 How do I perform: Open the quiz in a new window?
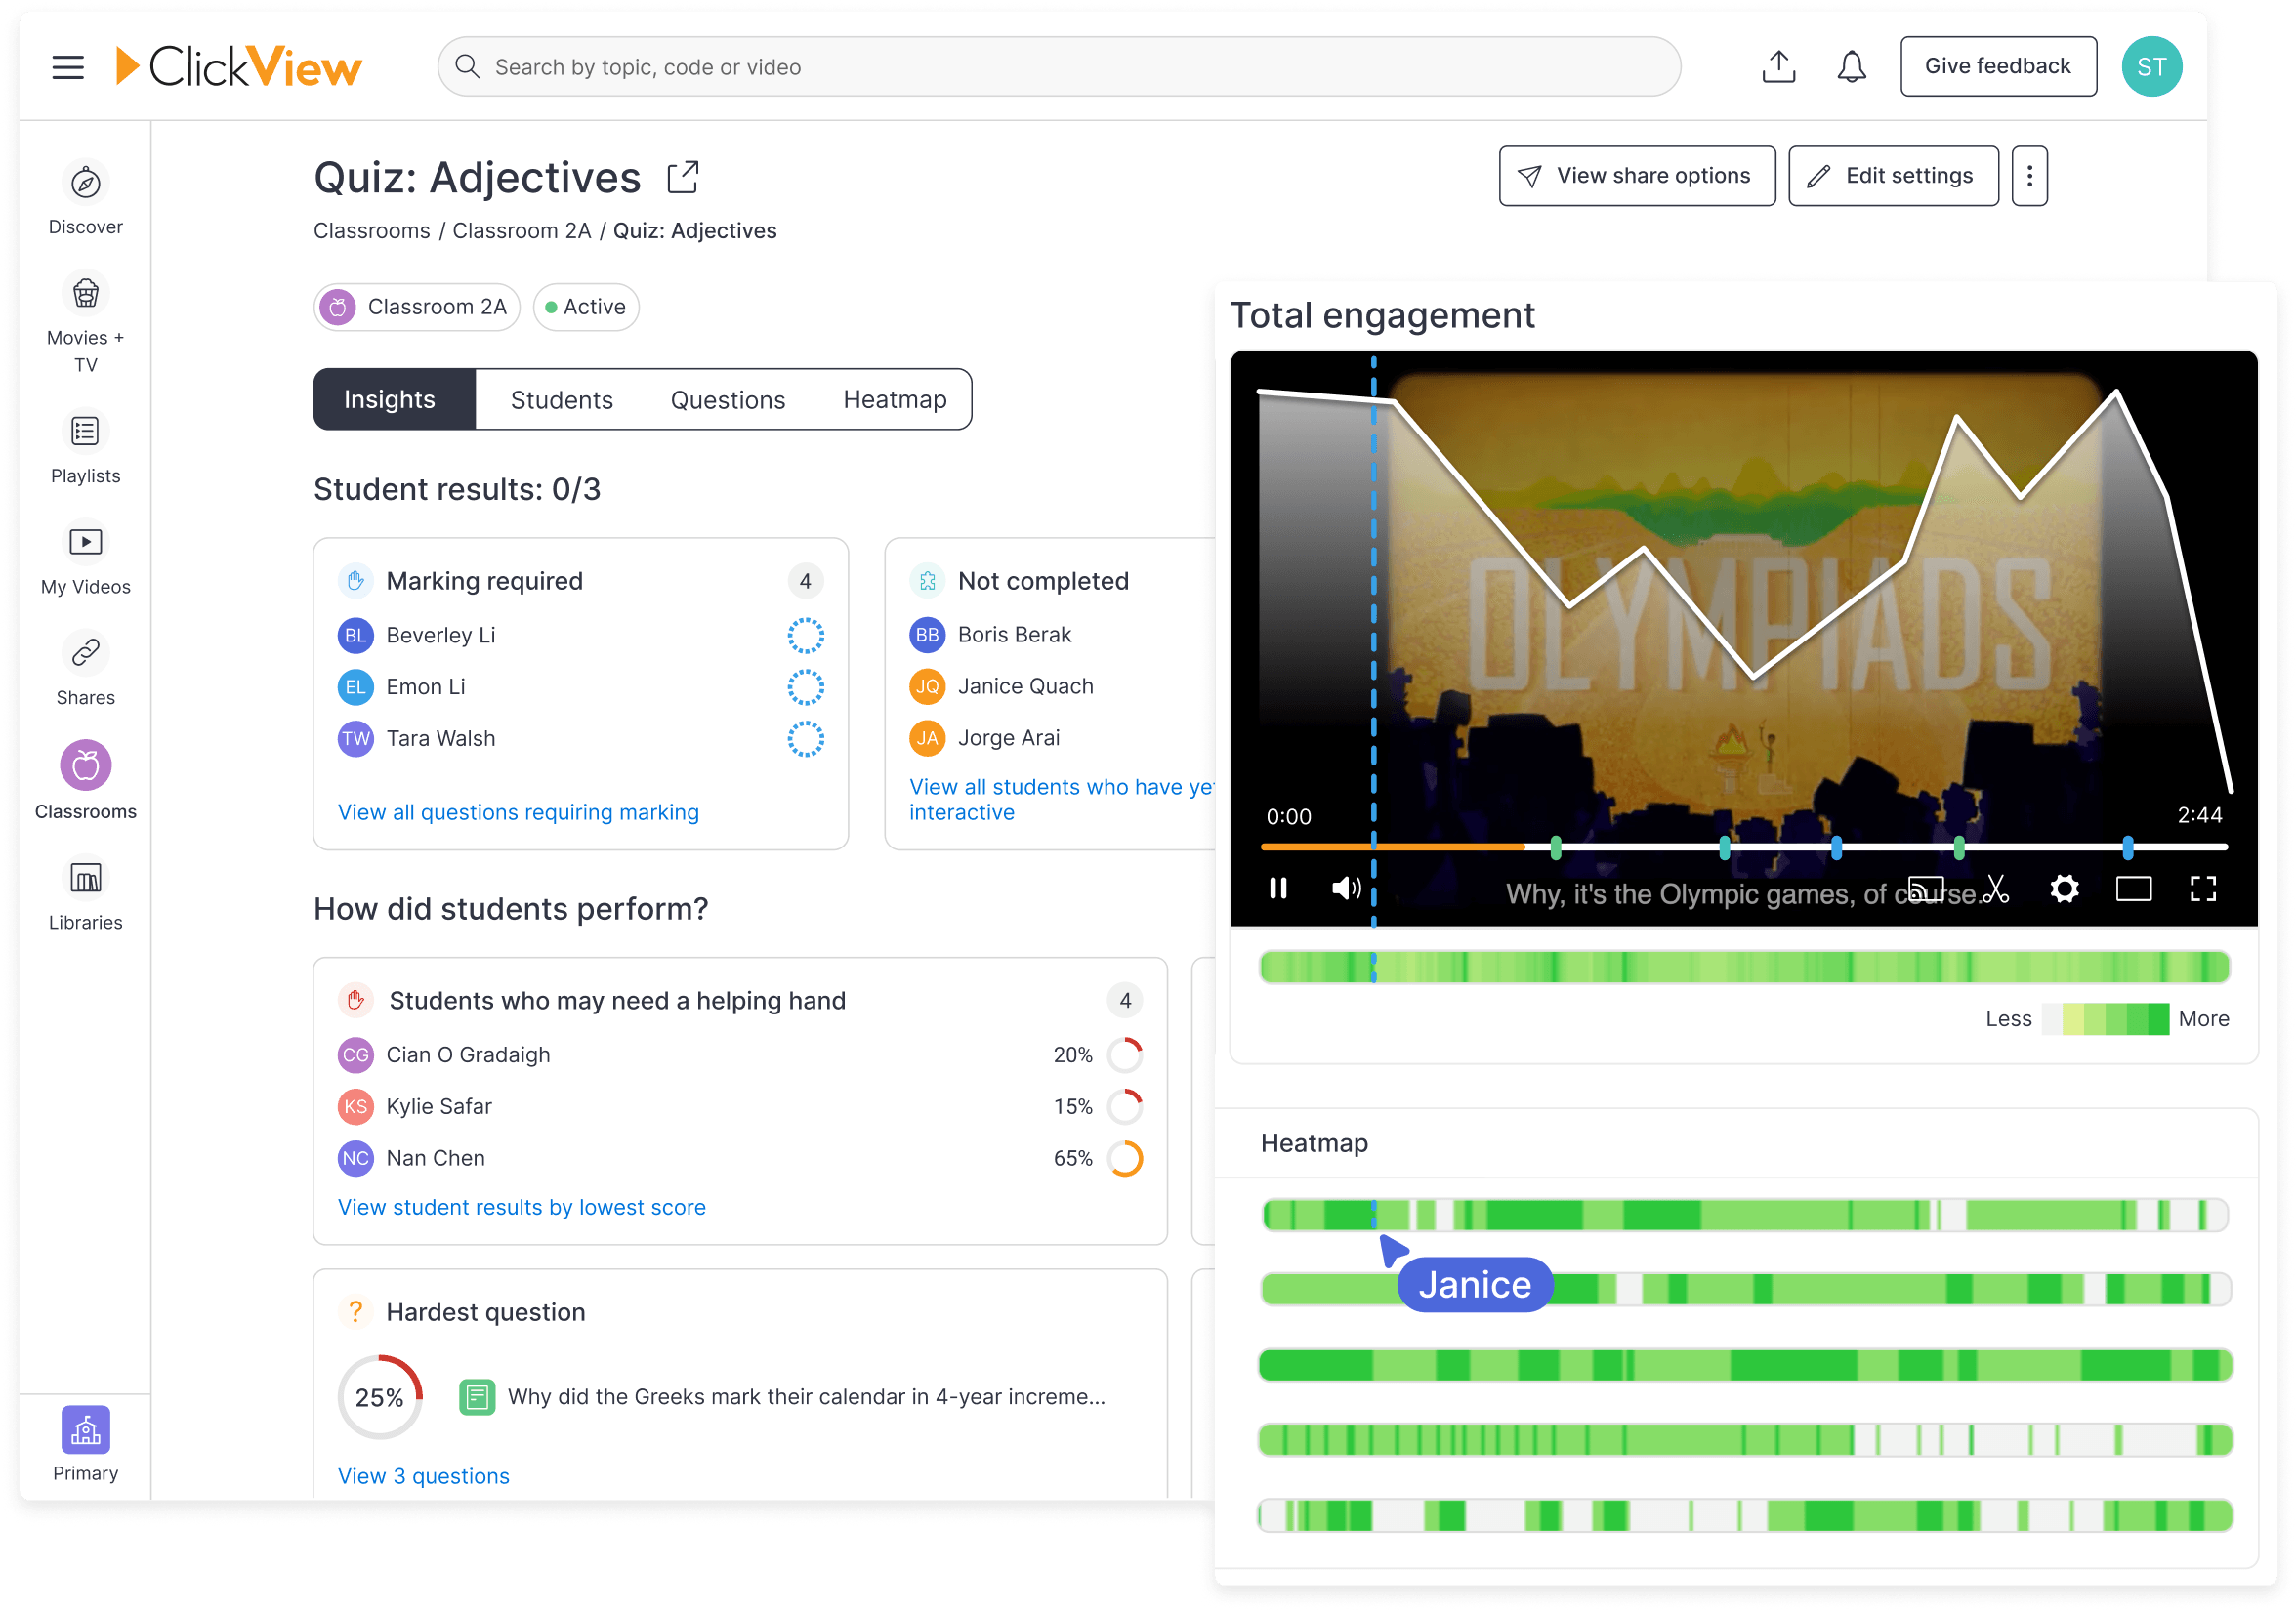coord(682,176)
